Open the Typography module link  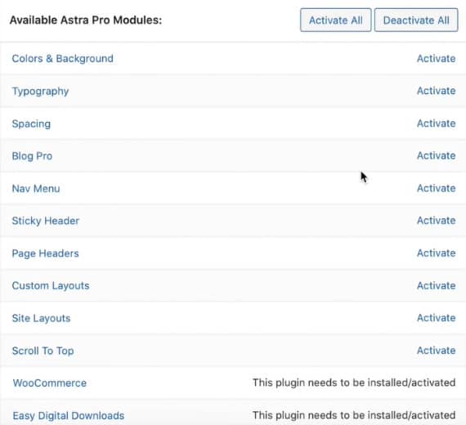tap(40, 91)
